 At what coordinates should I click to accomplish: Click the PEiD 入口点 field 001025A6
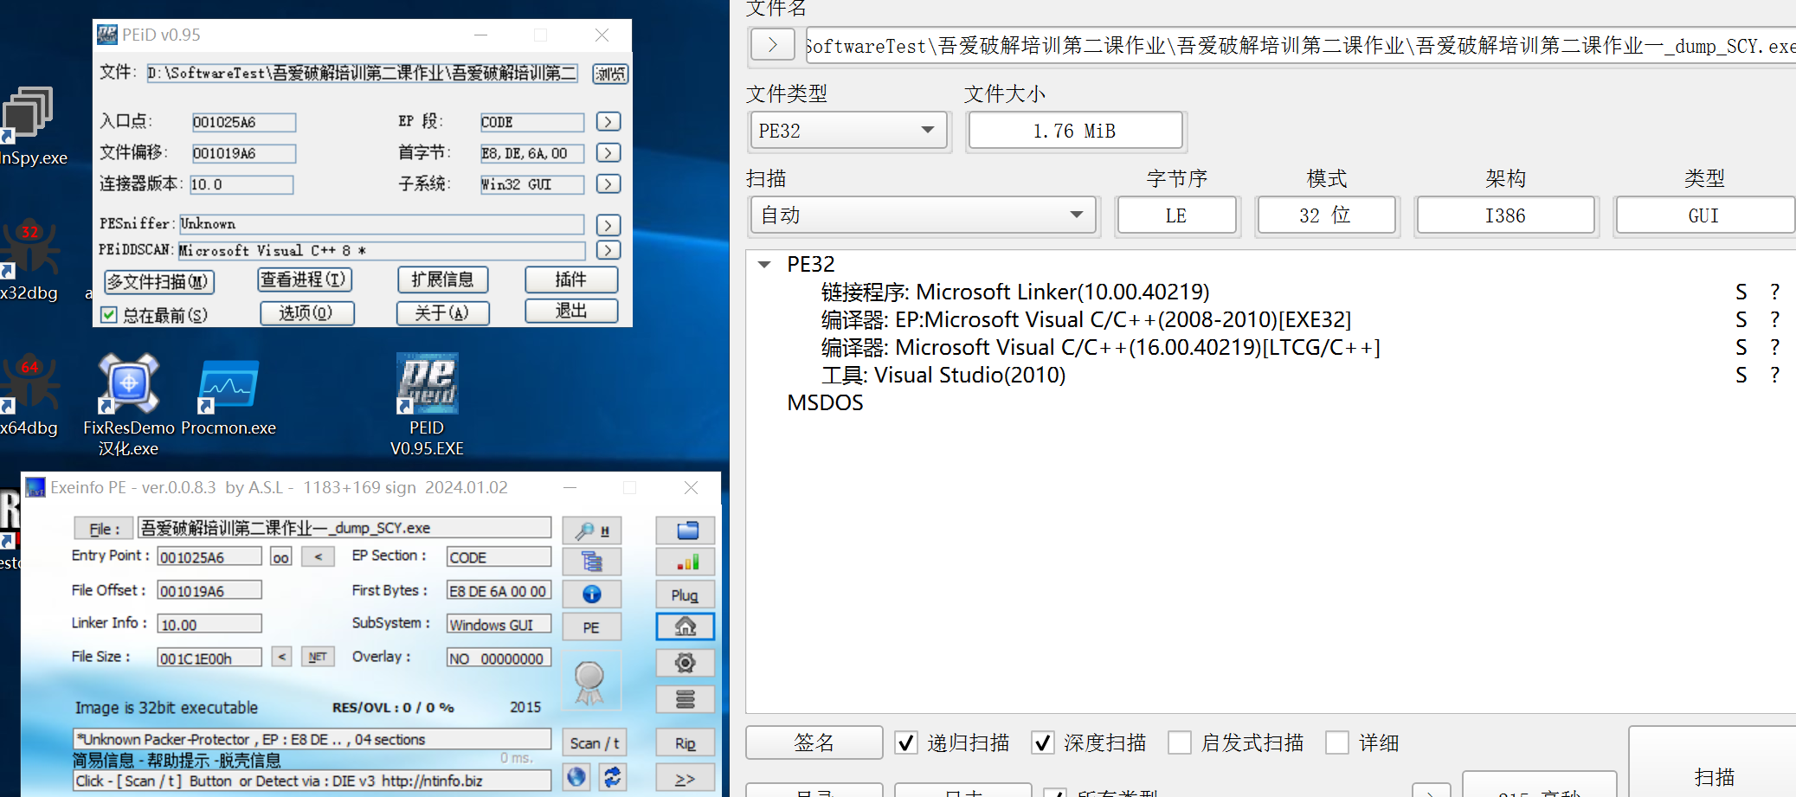pos(244,122)
